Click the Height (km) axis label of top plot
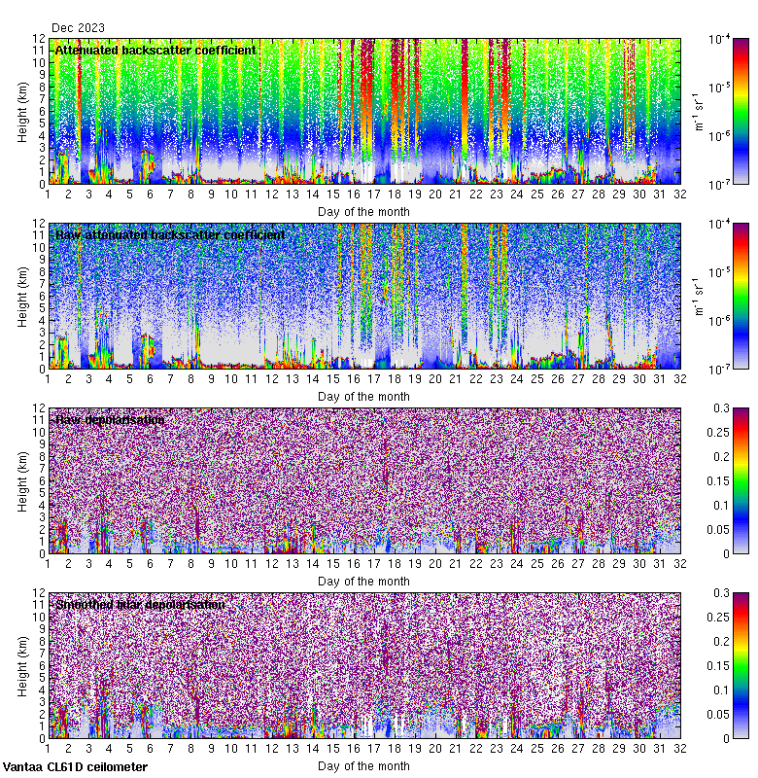758x778 pixels. point(22,111)
